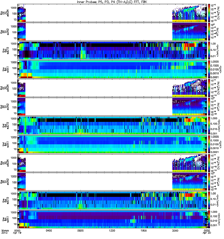Viewport: 224px width, 239px height.
Task: Select the 2000 time axis label
Action: 175,230
